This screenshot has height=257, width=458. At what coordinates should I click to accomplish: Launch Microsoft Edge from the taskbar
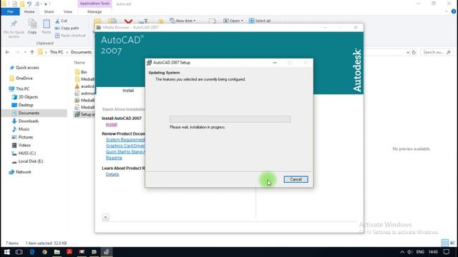point(31,252)
